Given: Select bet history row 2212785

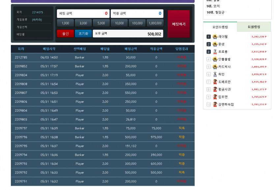Looking at the screenshot, I should pyautogui.click(x=102, y=57).
